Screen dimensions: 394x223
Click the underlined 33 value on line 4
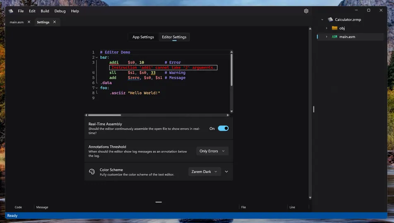(153, 73)
